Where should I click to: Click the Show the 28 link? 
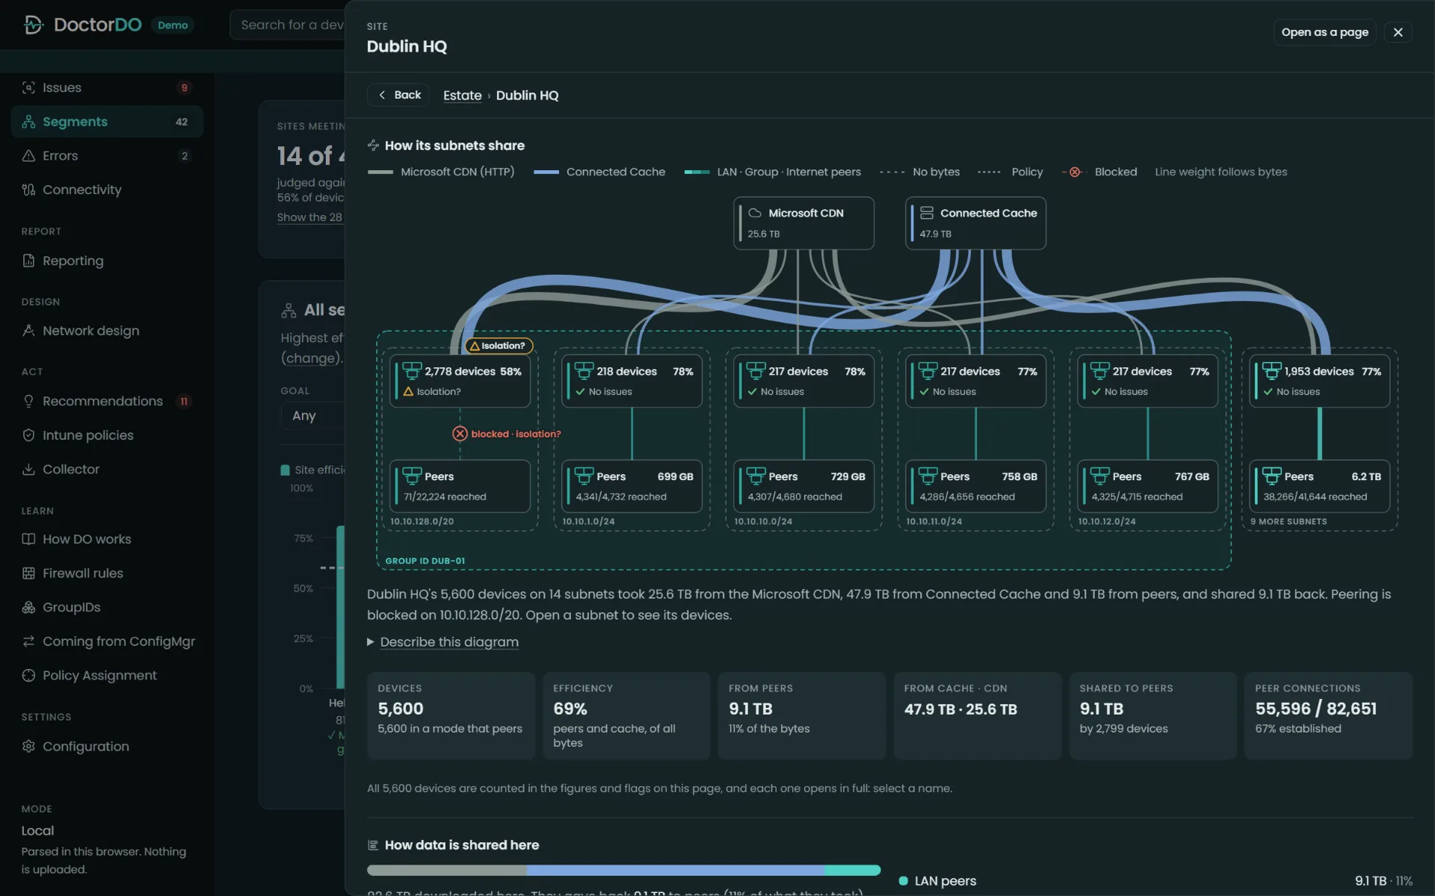point(309,217)
